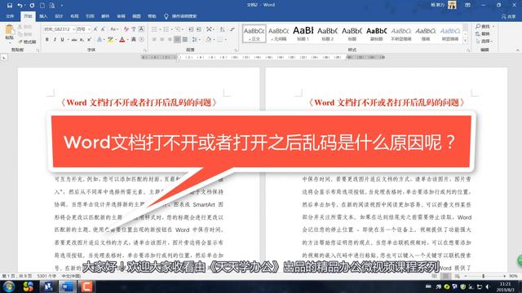
Task: Add a character border icon
Action: click(x=141, y=29)
